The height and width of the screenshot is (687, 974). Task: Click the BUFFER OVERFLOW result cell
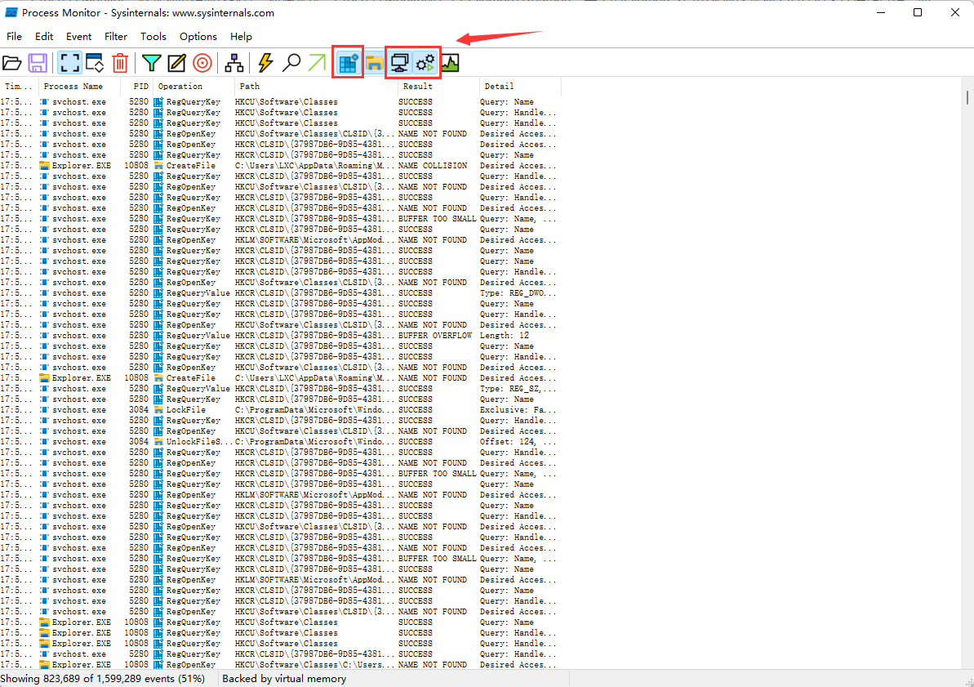[x=435, y=335]
